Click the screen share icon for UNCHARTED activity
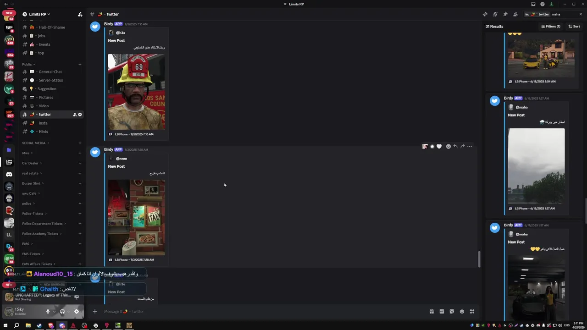This screenshot has width=587, height=330. tap(77, 297)
